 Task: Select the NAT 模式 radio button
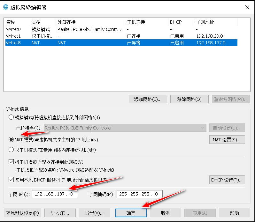coord(11,140)
